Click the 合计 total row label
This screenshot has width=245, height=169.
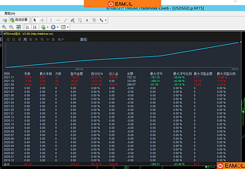pos(7,164)
